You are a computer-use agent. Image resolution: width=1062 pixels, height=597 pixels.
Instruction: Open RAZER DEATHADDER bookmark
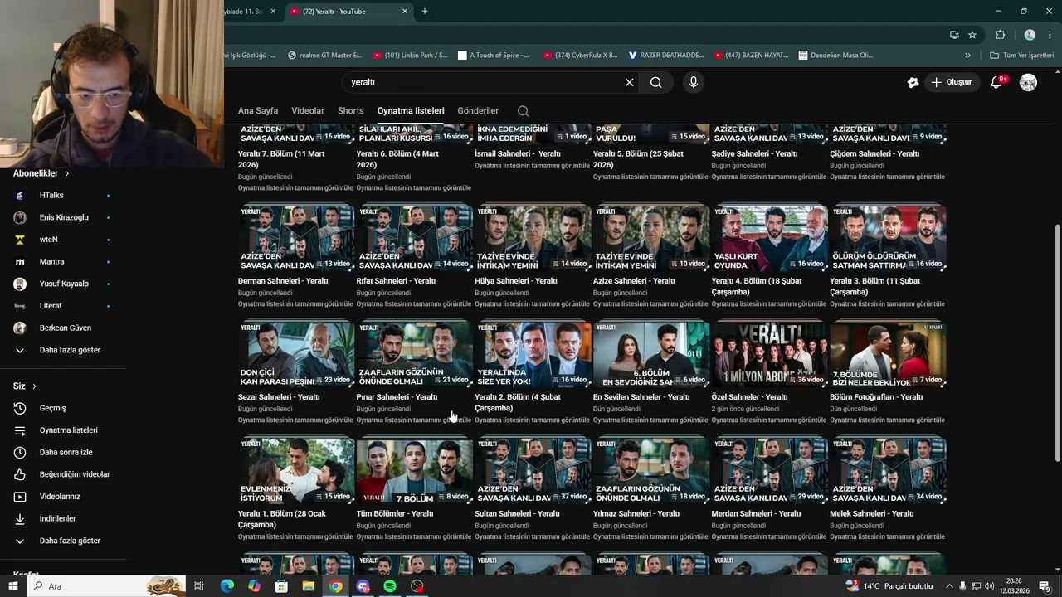tap(665, 56)
